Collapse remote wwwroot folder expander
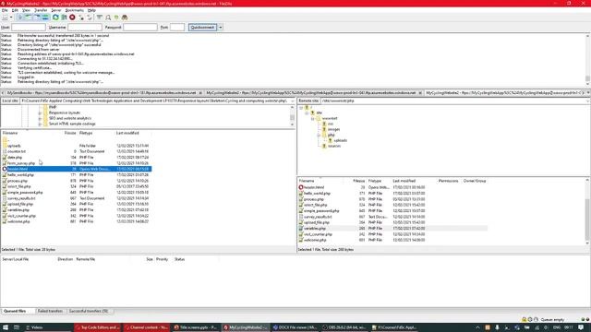The image size is (591, 332). (313, 119)
